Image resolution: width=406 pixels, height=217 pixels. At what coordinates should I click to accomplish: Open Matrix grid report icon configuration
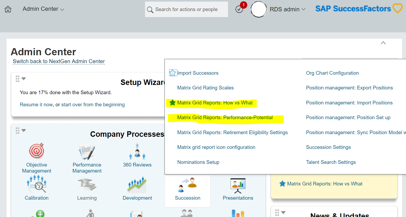(x=216, y=147)
